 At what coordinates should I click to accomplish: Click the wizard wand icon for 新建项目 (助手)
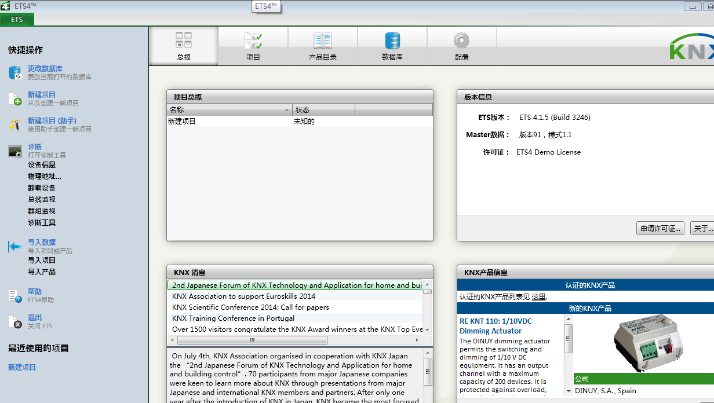click(15, 125)
